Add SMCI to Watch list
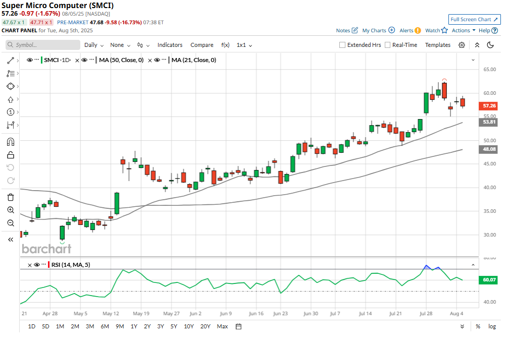 pyautogui.click(x=436, y=30)
